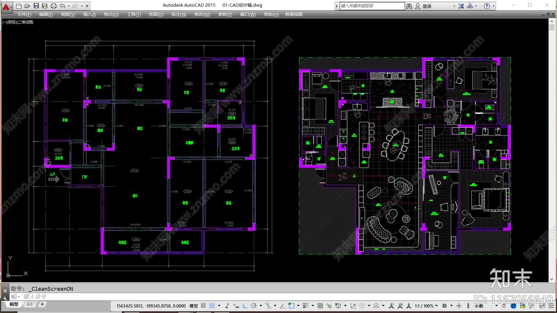Open the 修改(M) menu
The width and height of the screenshot is (557, 313).
[x=202, y=14]
